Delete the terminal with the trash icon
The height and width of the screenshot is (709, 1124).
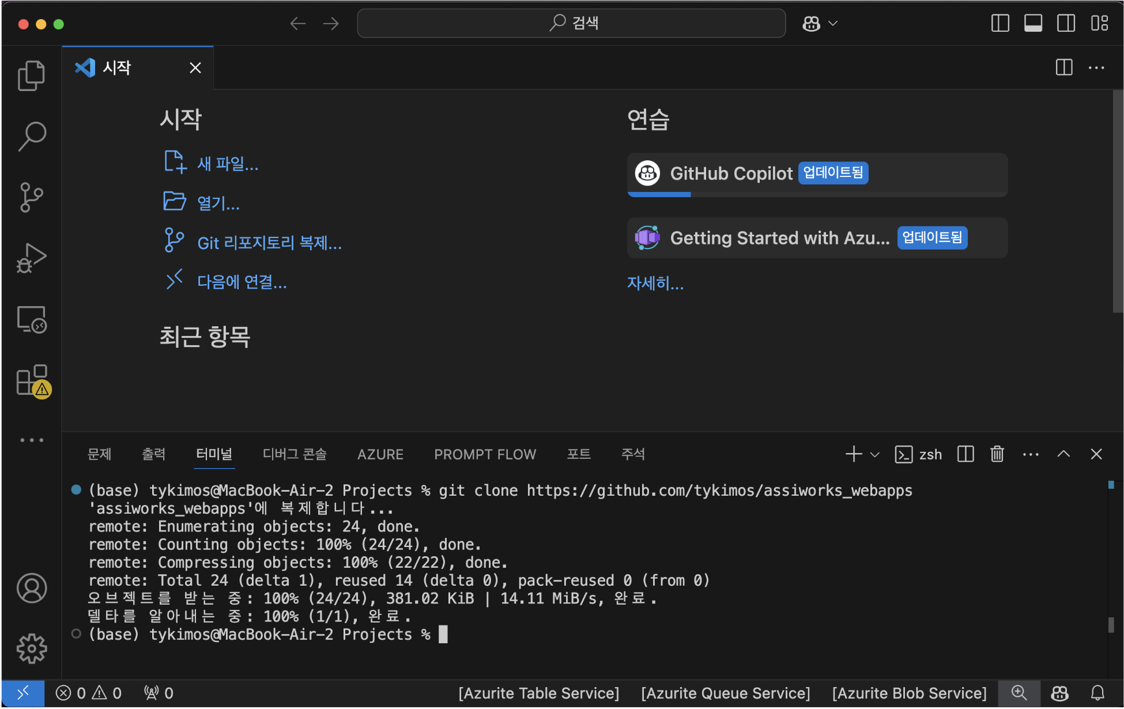pyautogui.click(x=997, y=454)
